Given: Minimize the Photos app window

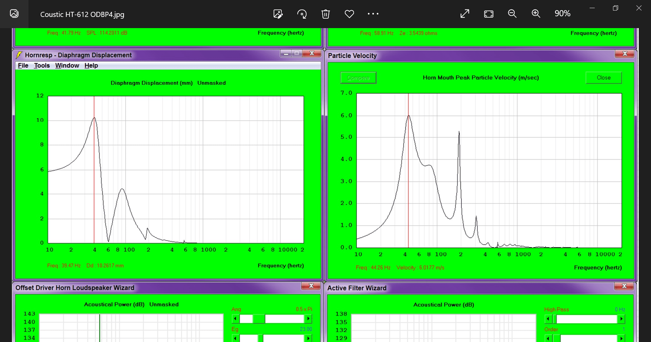Looking at the screenshot, I should click(x=592, y=8).
